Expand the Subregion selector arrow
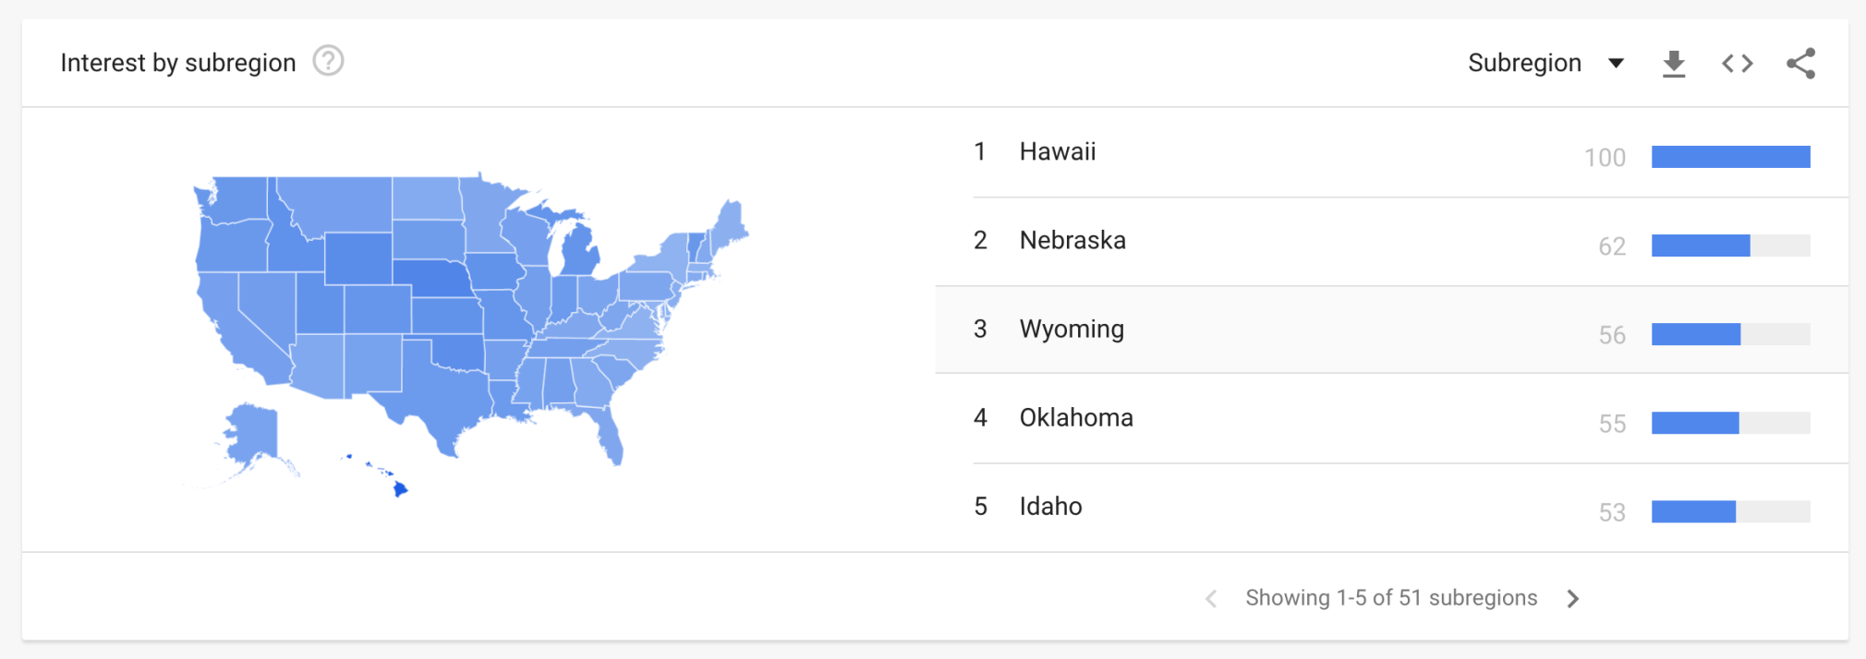 pos(1617,63)
